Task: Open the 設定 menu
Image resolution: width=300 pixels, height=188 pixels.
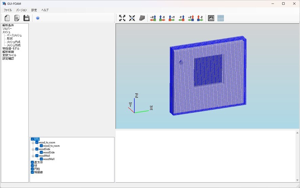Action: 34,10
